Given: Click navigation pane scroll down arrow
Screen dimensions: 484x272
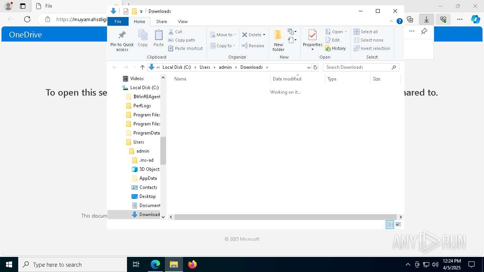Looking at the screenshot, I should (x=163, y=217).
